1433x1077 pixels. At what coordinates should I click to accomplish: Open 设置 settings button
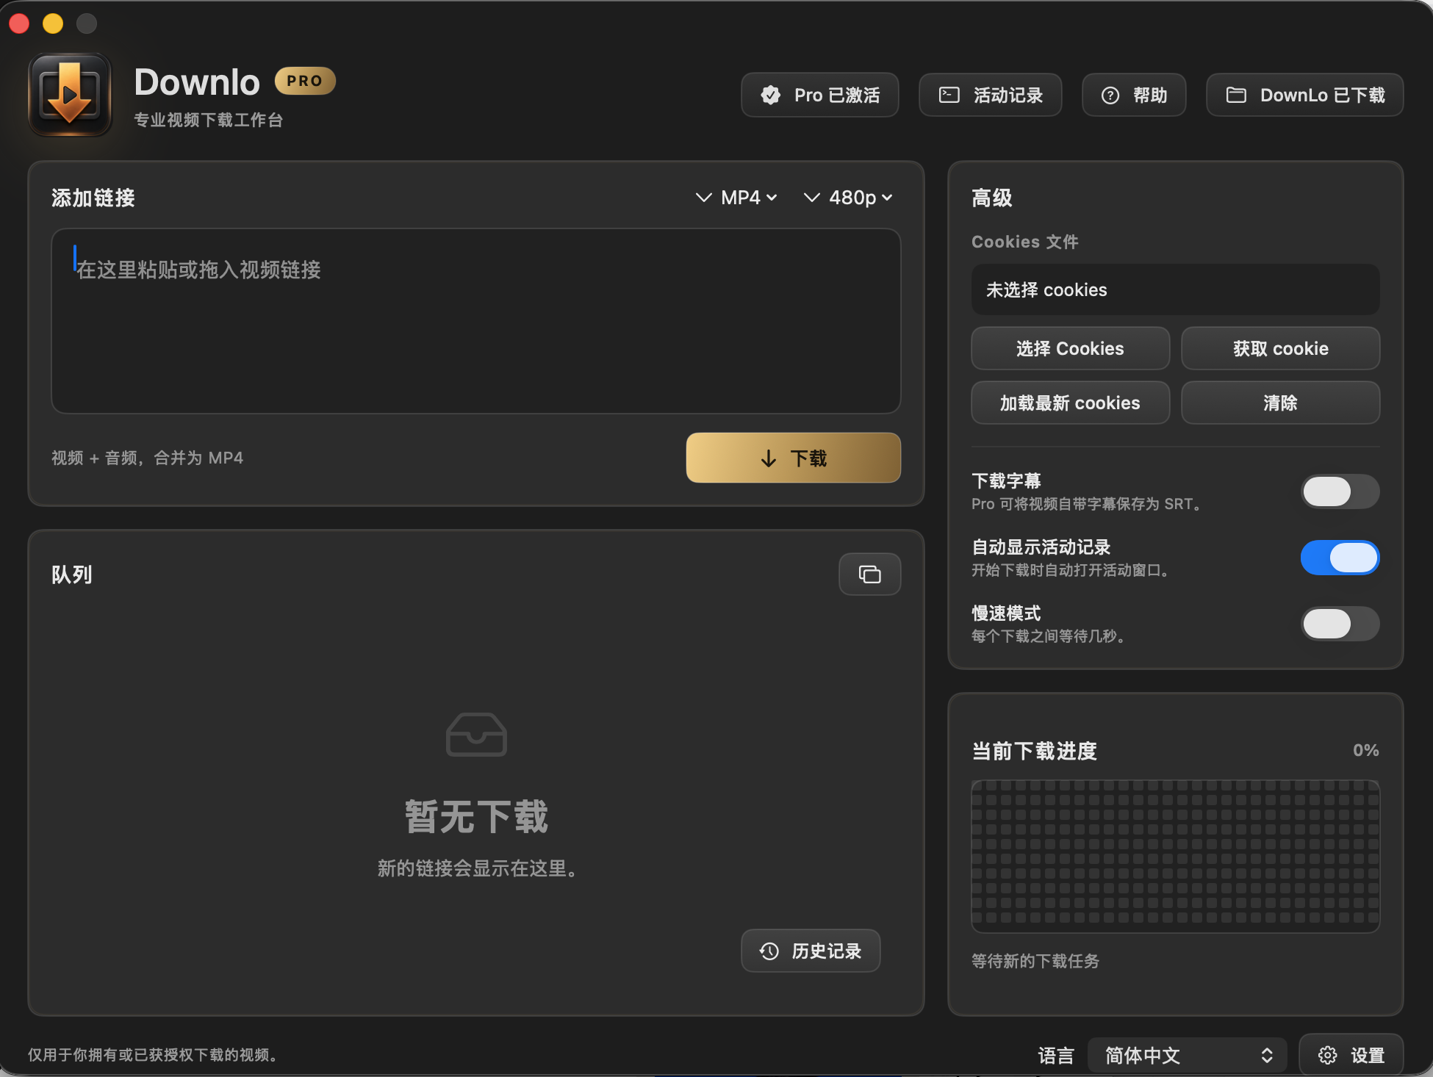pyautogui.click(x=1351, y=1056)
